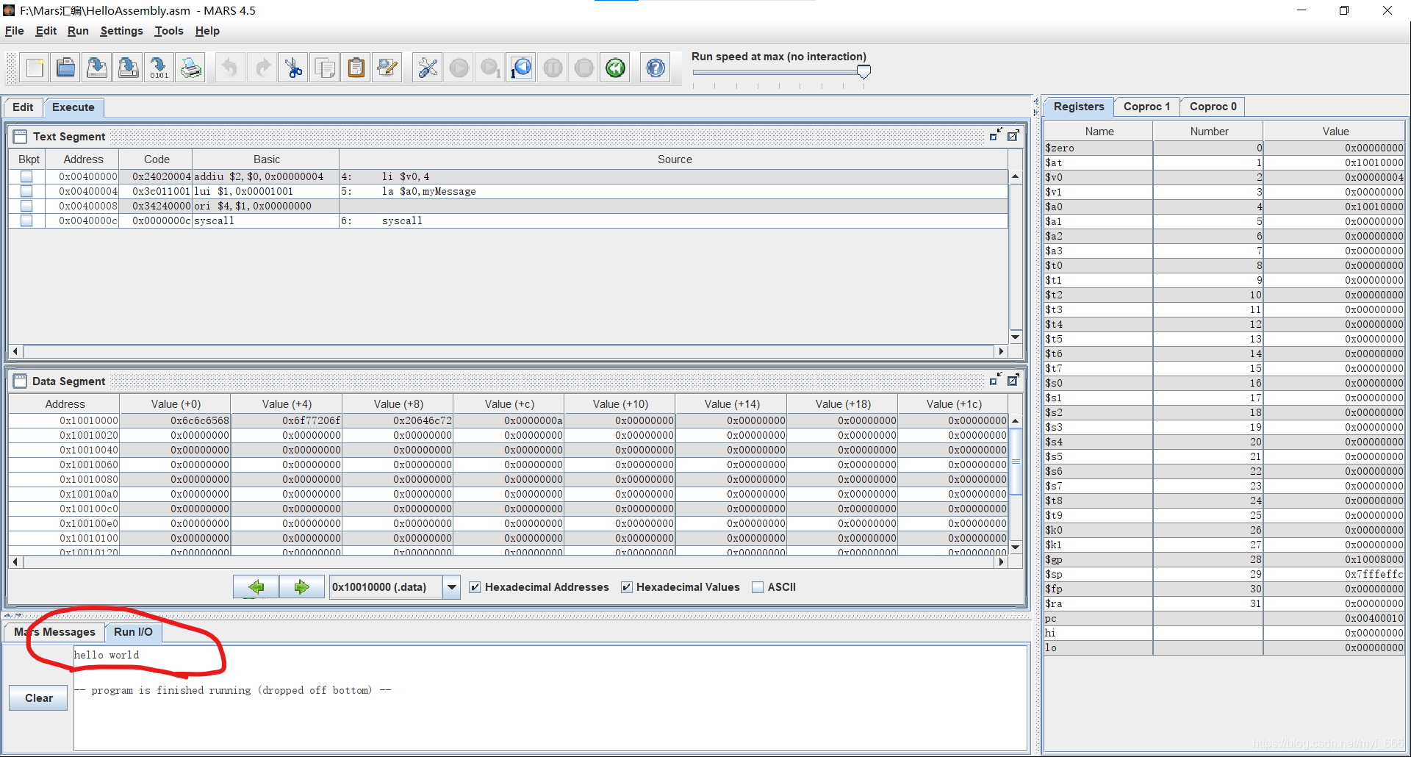Open the Tools menu
1411x757 pixels.
point(169,31)
